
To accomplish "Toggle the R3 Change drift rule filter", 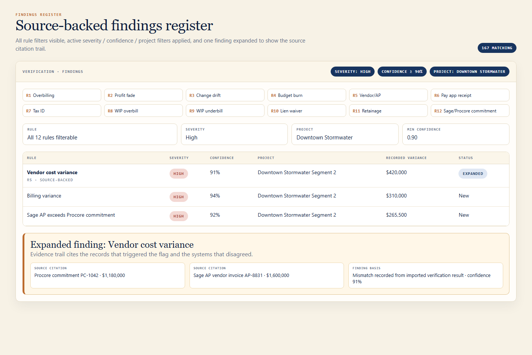I will (x=225, y=95).
